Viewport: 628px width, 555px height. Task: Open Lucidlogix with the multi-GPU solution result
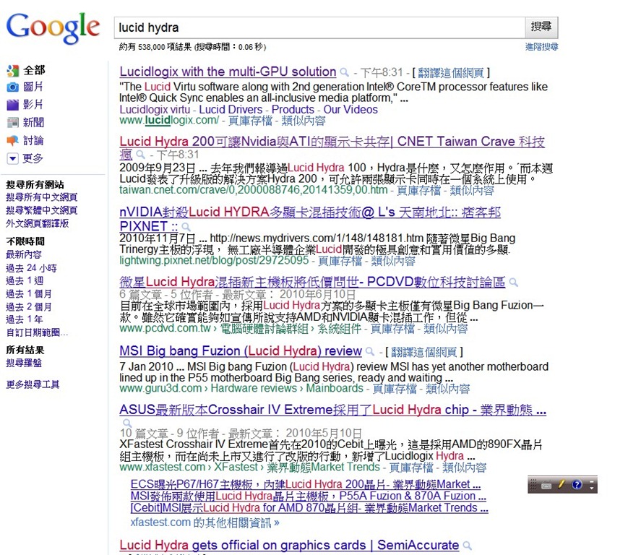[228, 72]
